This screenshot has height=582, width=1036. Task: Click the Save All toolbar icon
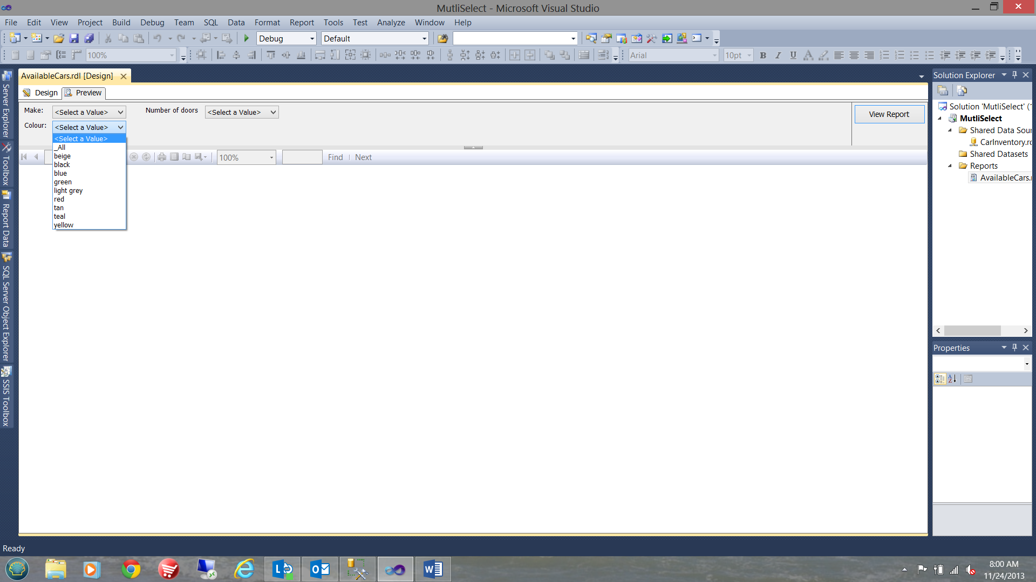90,38
